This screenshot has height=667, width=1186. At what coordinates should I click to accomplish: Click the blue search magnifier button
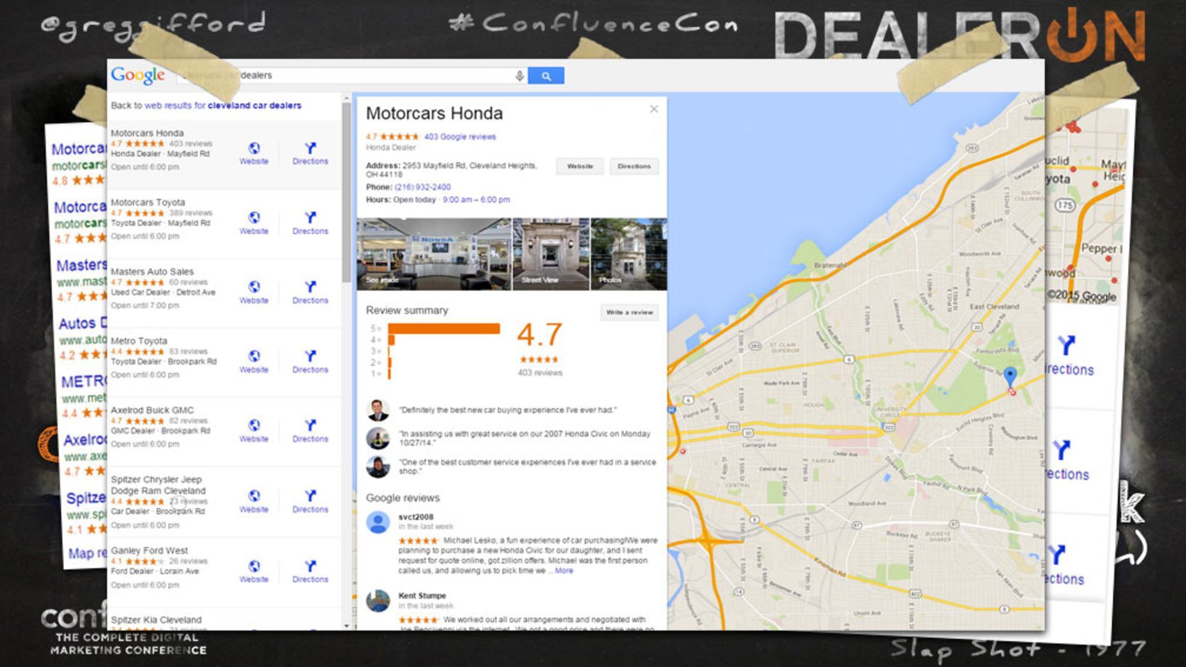click(x=545, y=75)
